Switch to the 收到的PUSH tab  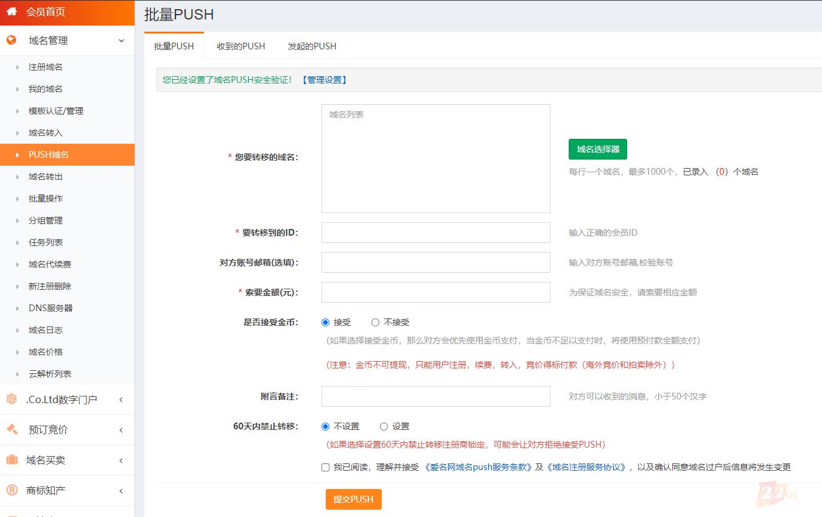click(x=241, y=46)
